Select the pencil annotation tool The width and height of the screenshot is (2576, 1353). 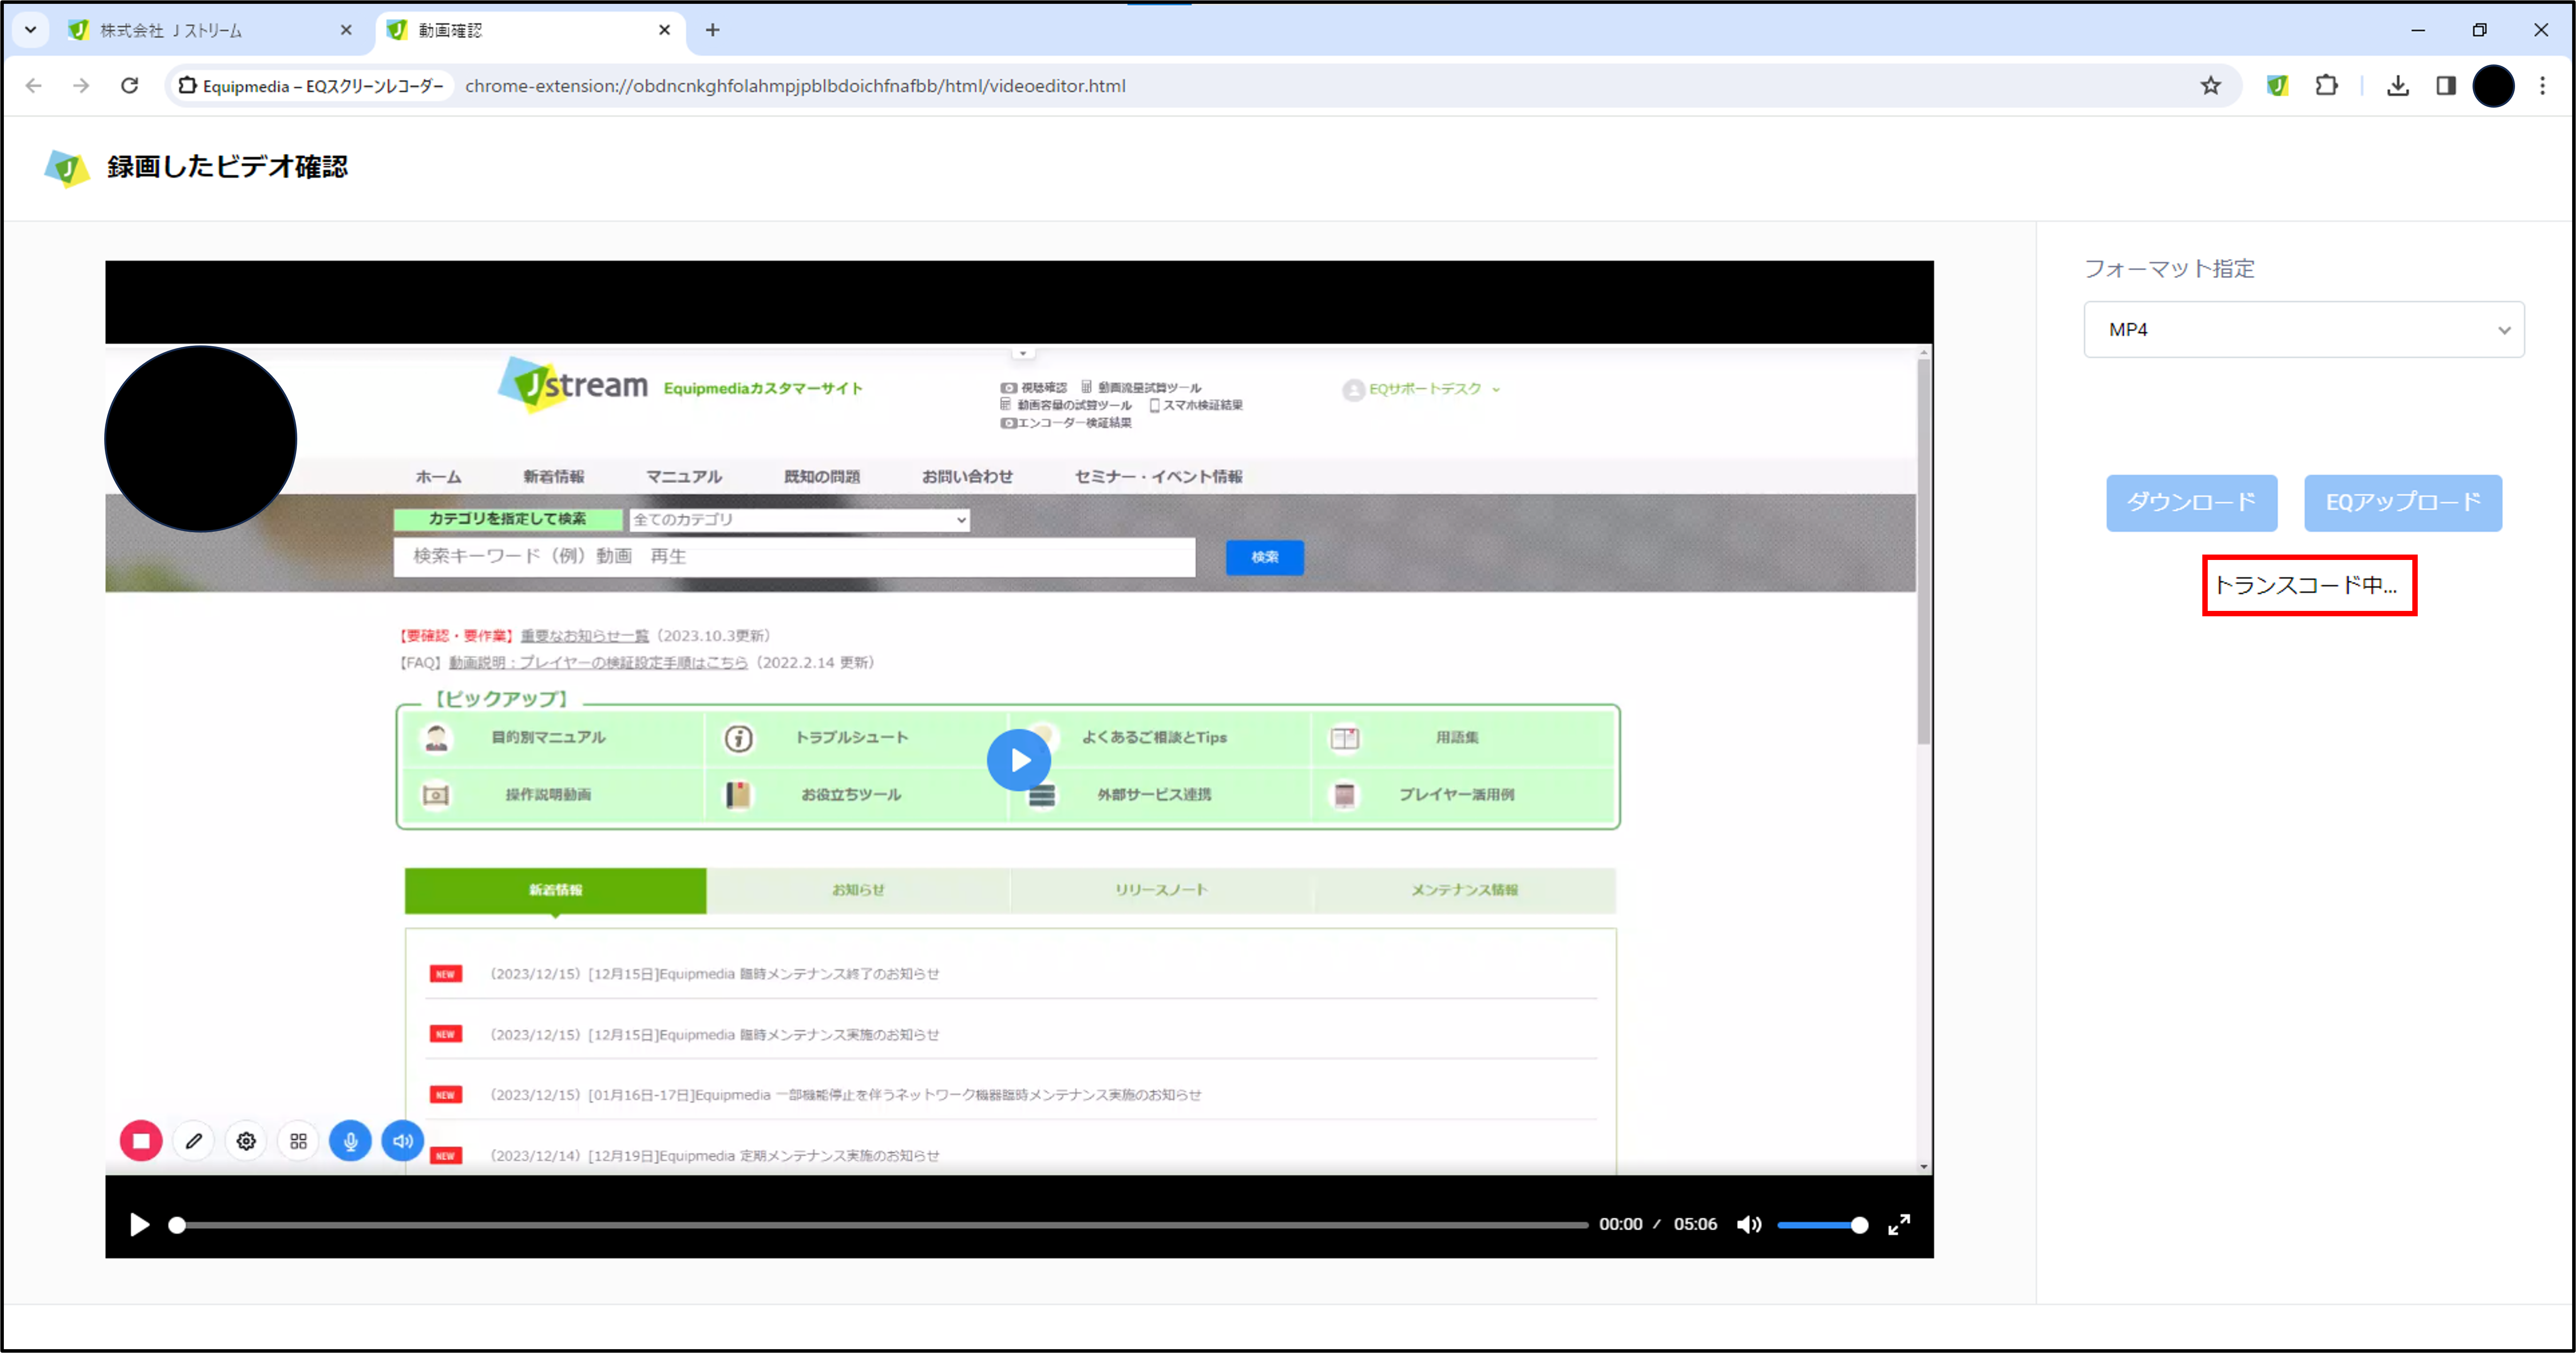[x=194, y=1141]
